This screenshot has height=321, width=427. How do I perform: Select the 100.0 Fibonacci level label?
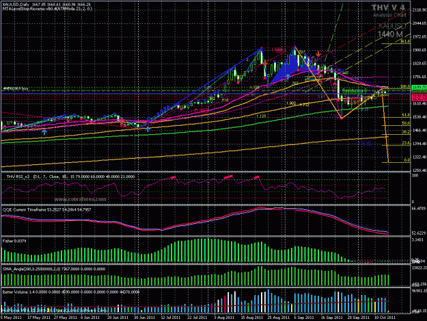[x=405, y=86]
